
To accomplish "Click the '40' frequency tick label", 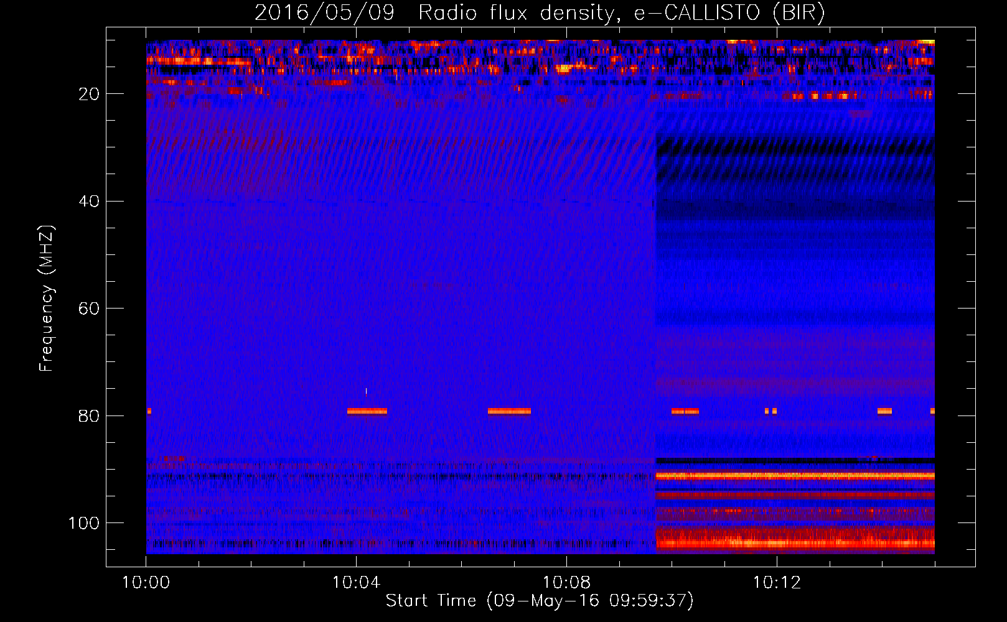I will pos(89,202).
